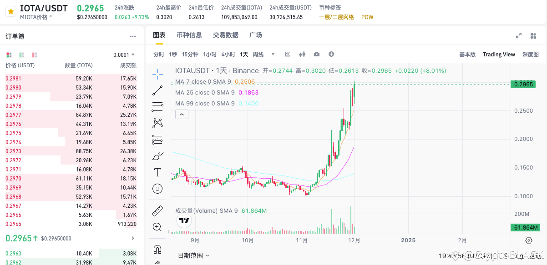Select the text annotation tool

click(157, 172)
